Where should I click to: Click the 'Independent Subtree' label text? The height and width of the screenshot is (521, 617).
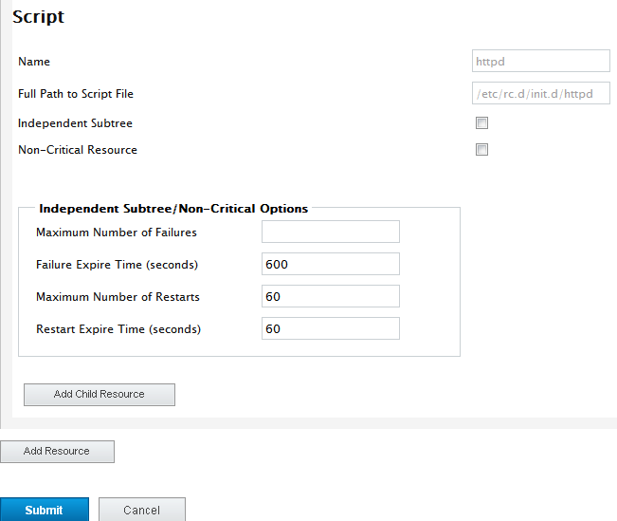pyautogui.click(x=75, y=123)
